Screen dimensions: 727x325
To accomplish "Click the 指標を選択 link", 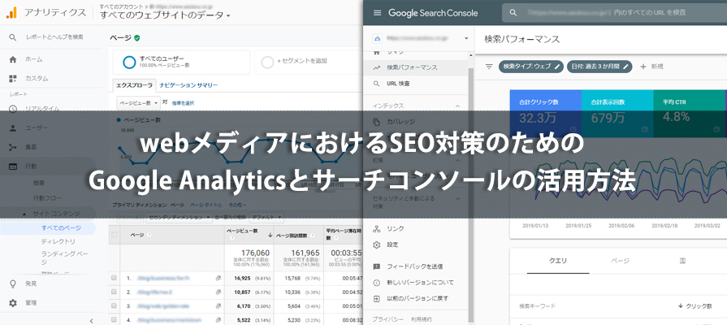I will [183, 103].
